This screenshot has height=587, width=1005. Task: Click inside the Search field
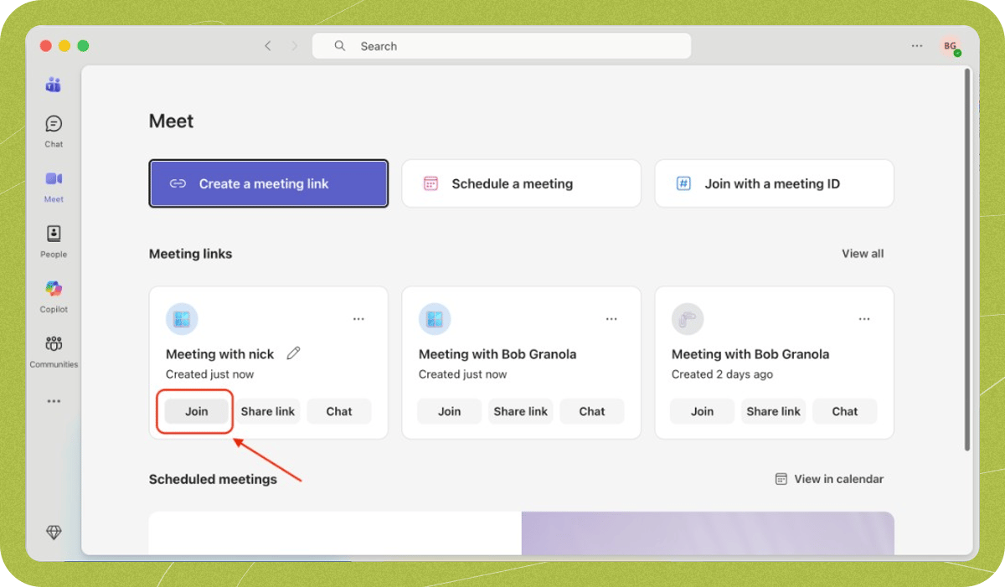(x=502, y=46)
